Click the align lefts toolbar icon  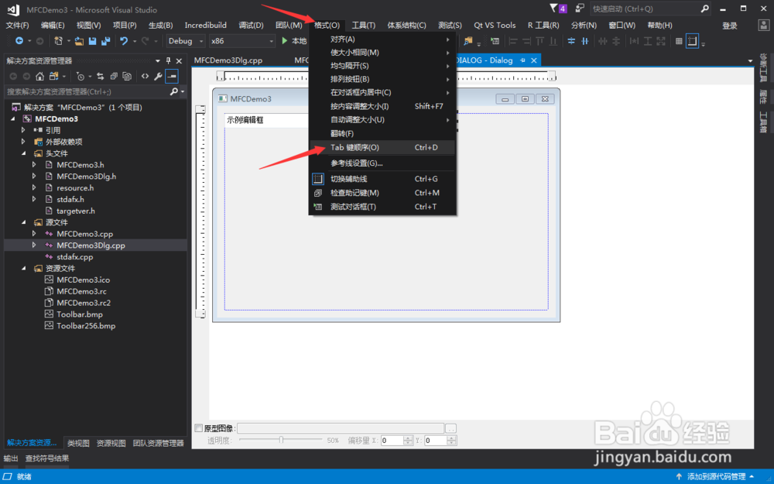coord(513,41)
